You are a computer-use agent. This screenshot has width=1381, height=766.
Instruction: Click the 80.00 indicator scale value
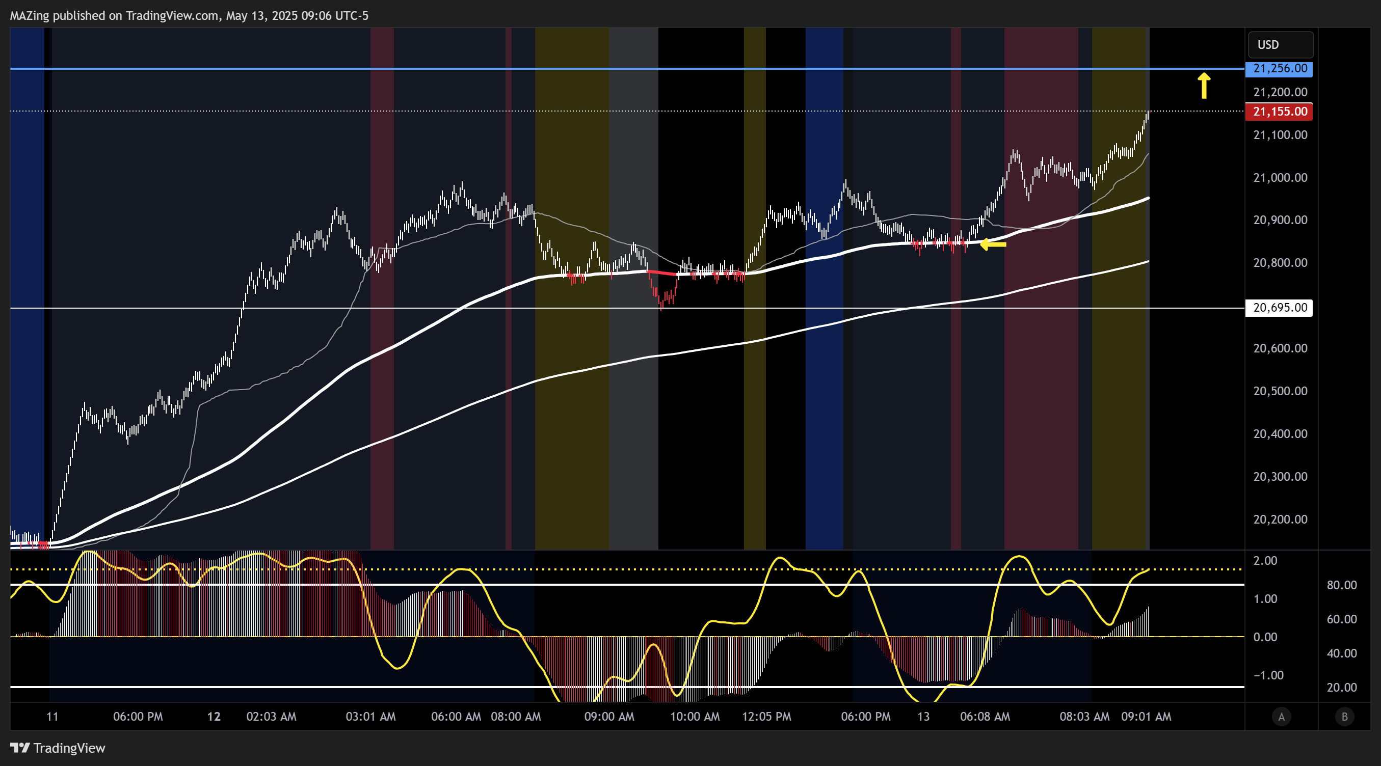tap(1342, 586)
